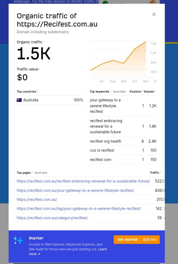Open the your-gateway-to-a-serene-lifestyle page link
Viewport: 178px width, 264px height.
(x=75, y=190)
